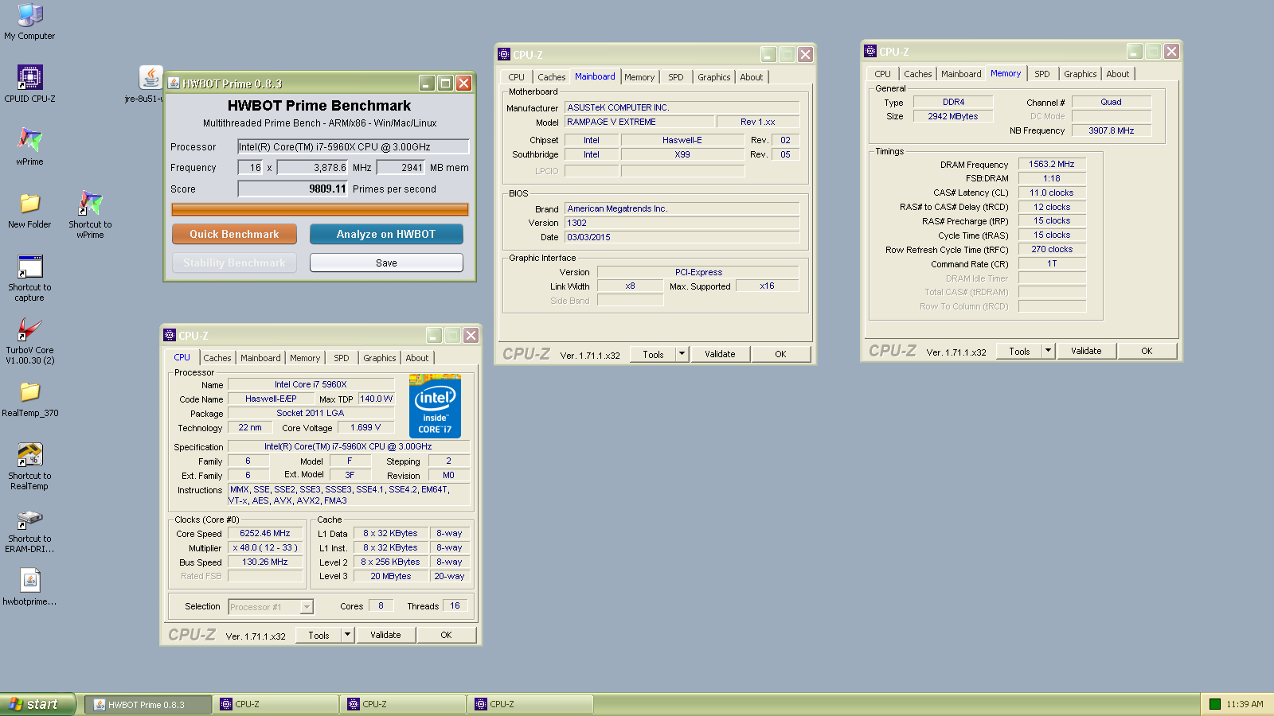
Task: Click the Quick Benchmark button
Action: click(234, 234)
